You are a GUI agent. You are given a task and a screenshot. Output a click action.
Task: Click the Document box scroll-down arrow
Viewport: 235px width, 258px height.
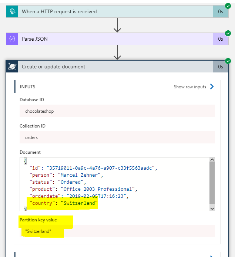click(x=212, y=208)
